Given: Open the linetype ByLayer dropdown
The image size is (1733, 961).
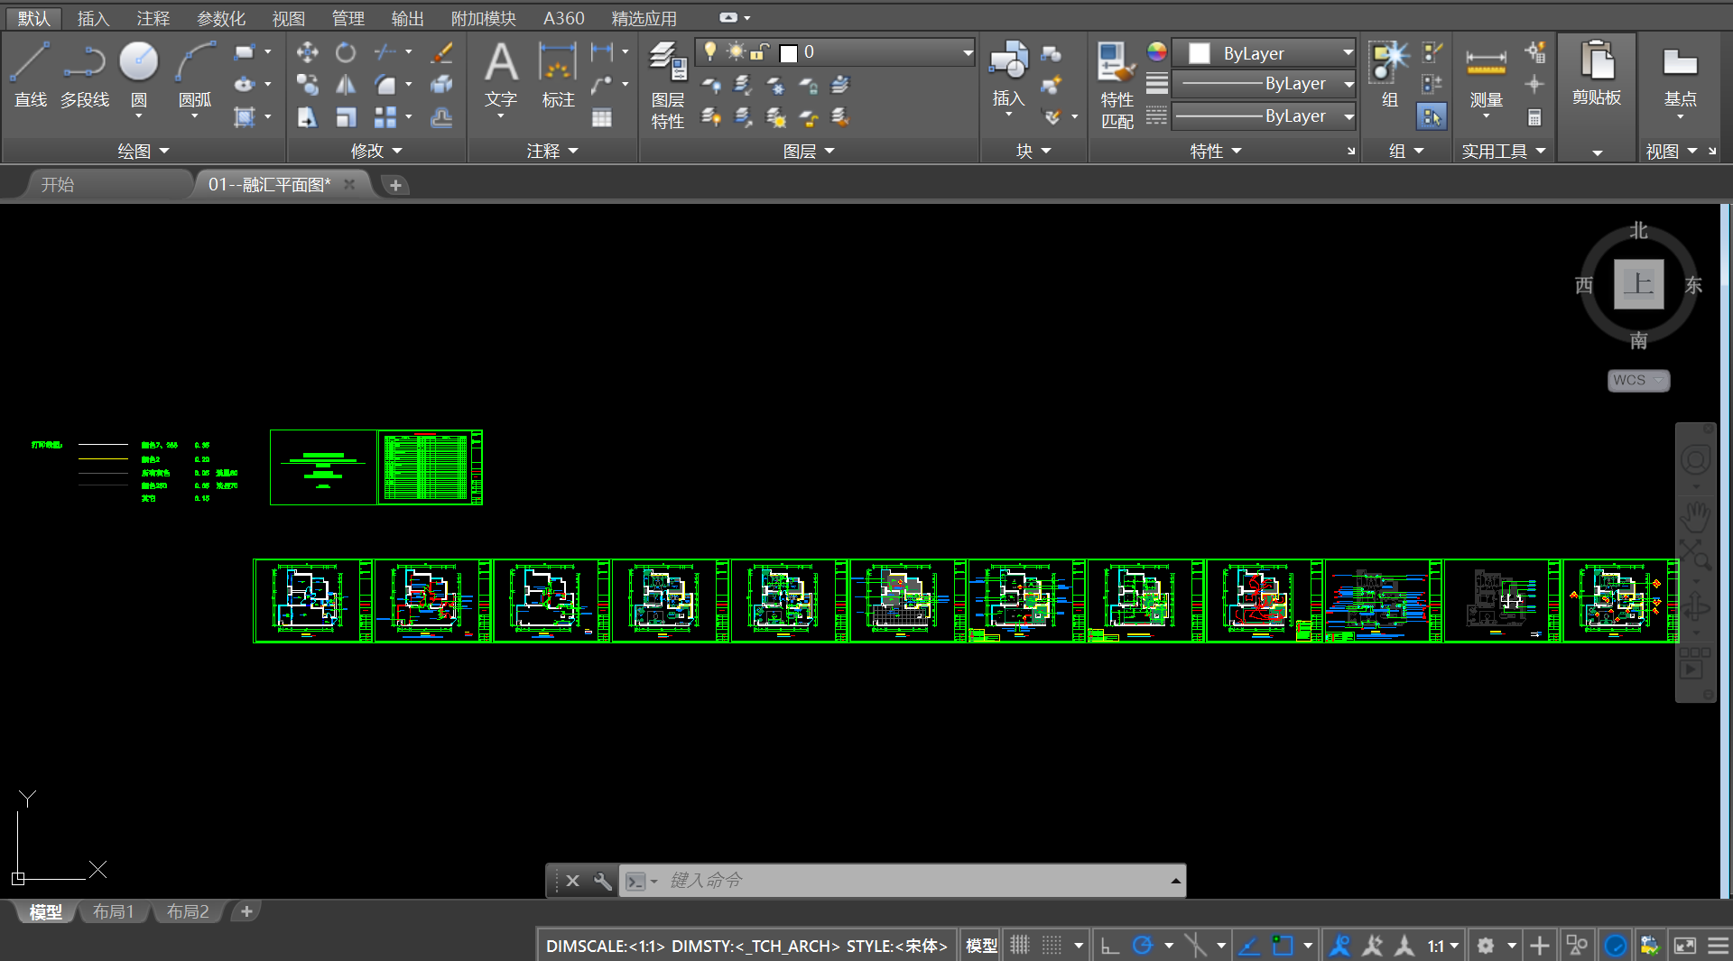Looking at the screenshot, I should click(1348, 116).
